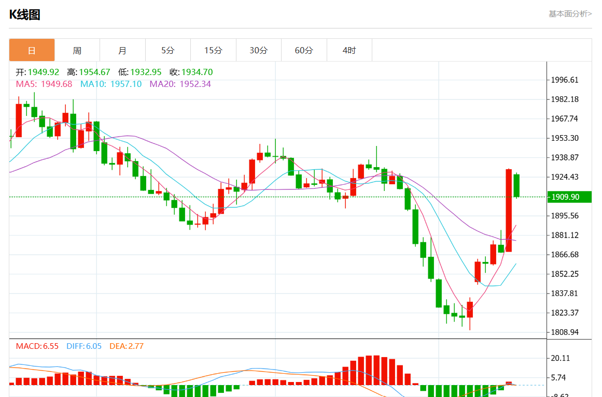Click the last green candlestick on the chart
The width and height of the screenshot is (602, 397).
coord(516,185)
